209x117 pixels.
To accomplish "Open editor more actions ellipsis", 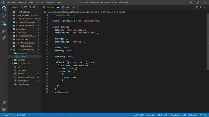I will [205, 7].
